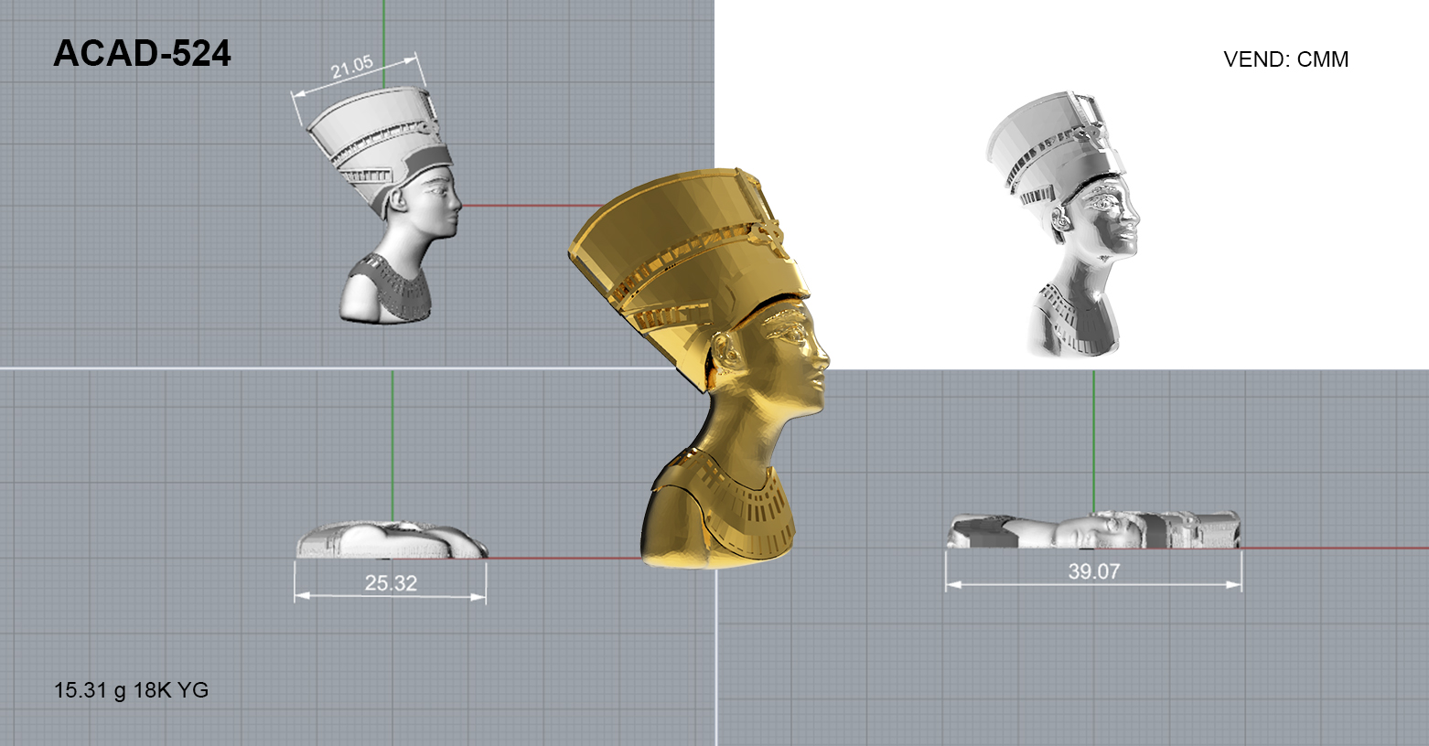Select the gray side-view bust with 21.05 dimension
This screenshot has width=1429, height=746.
[384, 206]
